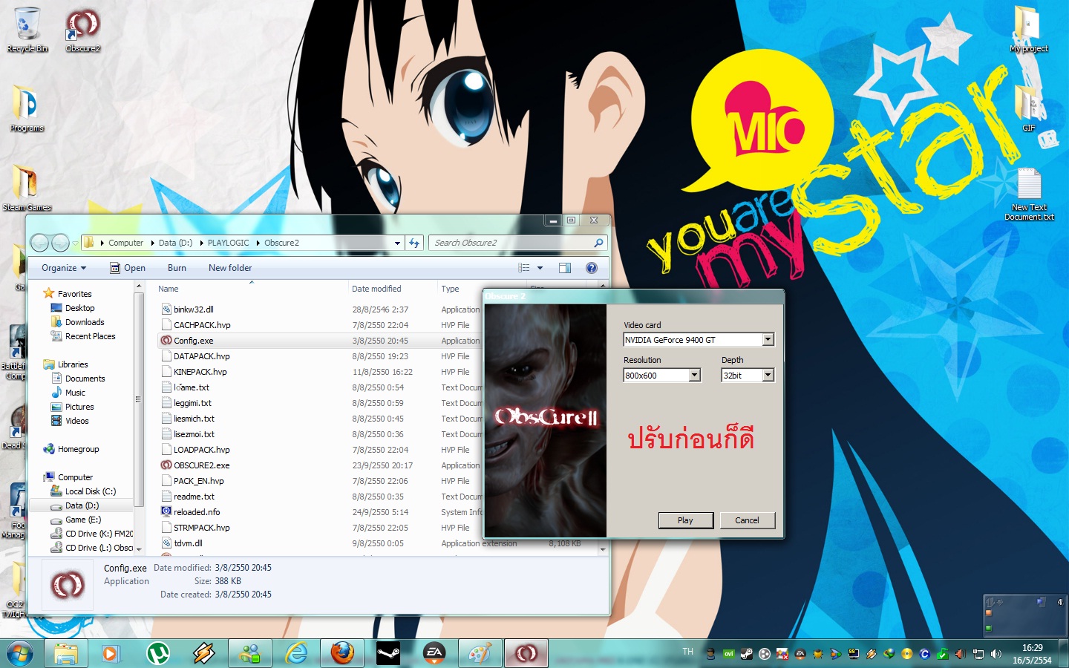Navigate to PLAYLOGIC in the address breadcrumb
Image resolution: width=1069 pixels, height=668 pixels.
tap(228, 243)
